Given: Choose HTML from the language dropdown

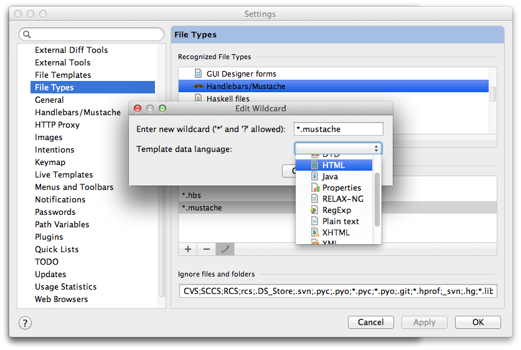Looking at the screenshot, I should coord(334,166).
